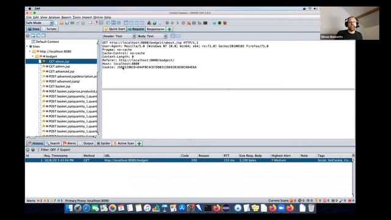391x220 pixels.
Task: Open the Help menu
Action: coord(108,18)
